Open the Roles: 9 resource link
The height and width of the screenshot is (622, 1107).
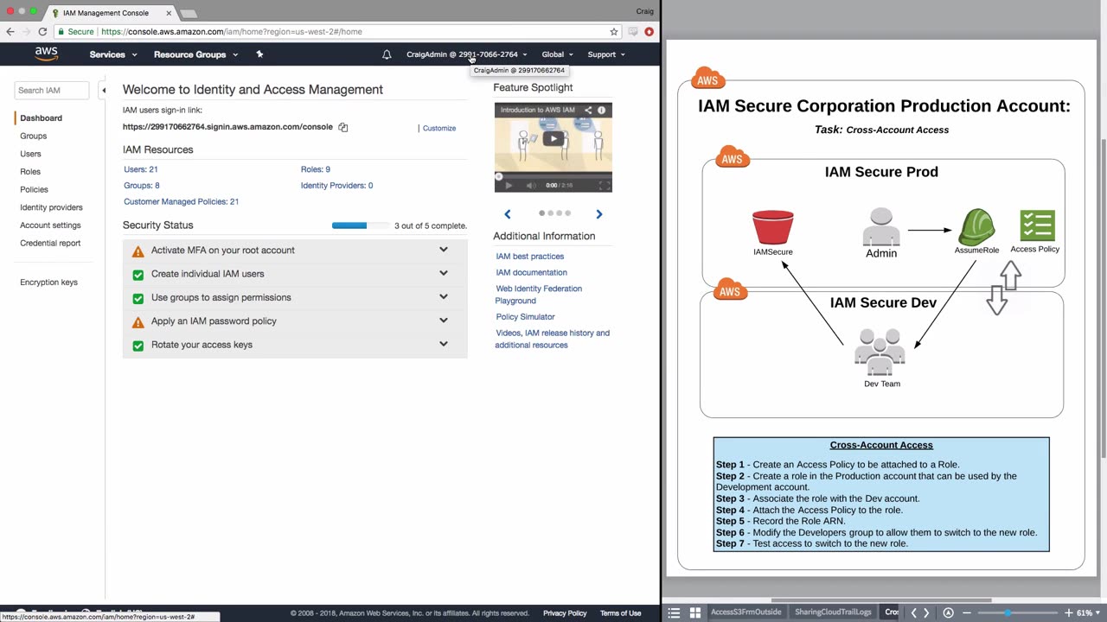pyautogui.click(x=316, y=169)
